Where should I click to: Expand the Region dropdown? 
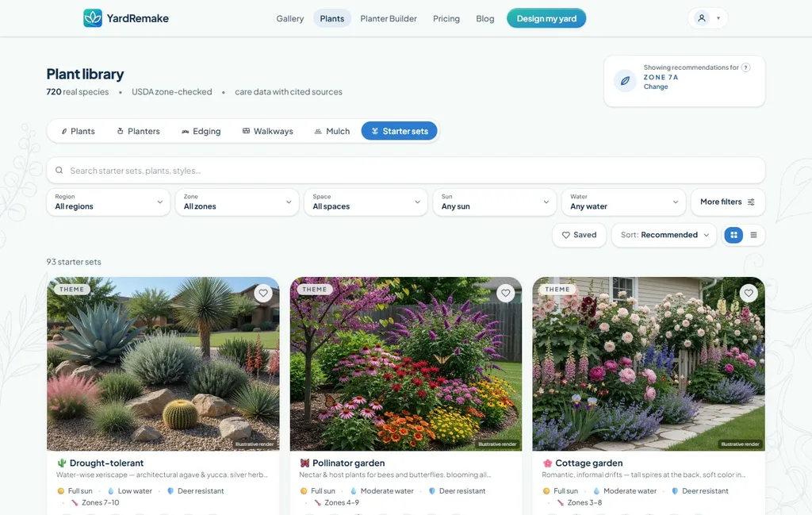click(108, 202)
